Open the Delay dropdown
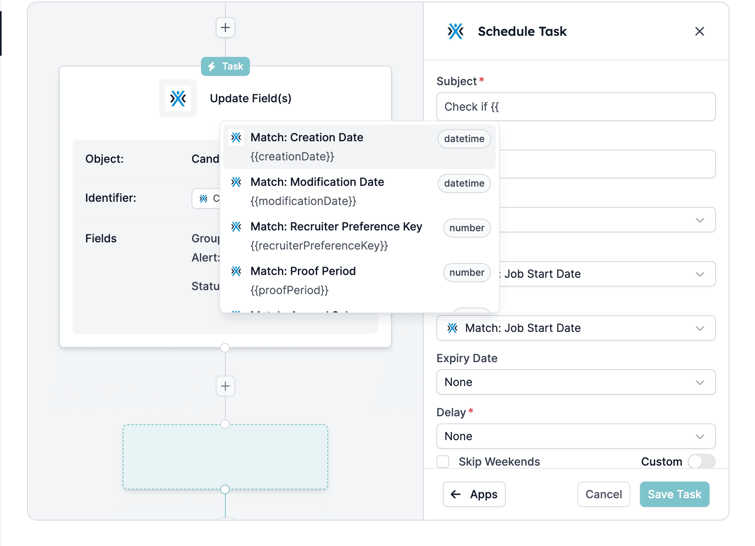755x546 pixels. coord(576,436)
